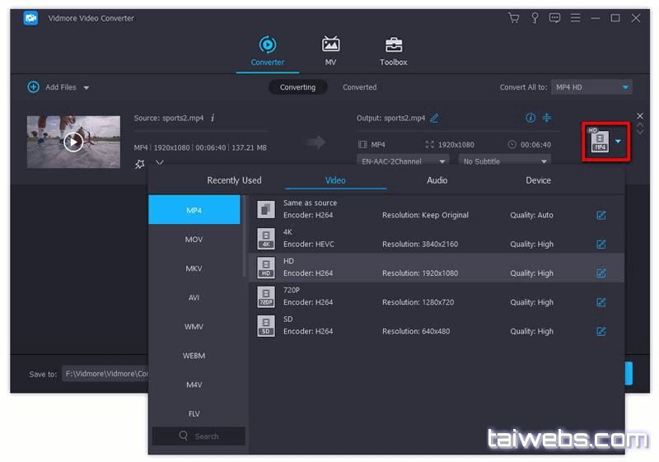This screenshot has height=462, width=659.
Task: Switch to the Audio format tab
Action: 437,180
